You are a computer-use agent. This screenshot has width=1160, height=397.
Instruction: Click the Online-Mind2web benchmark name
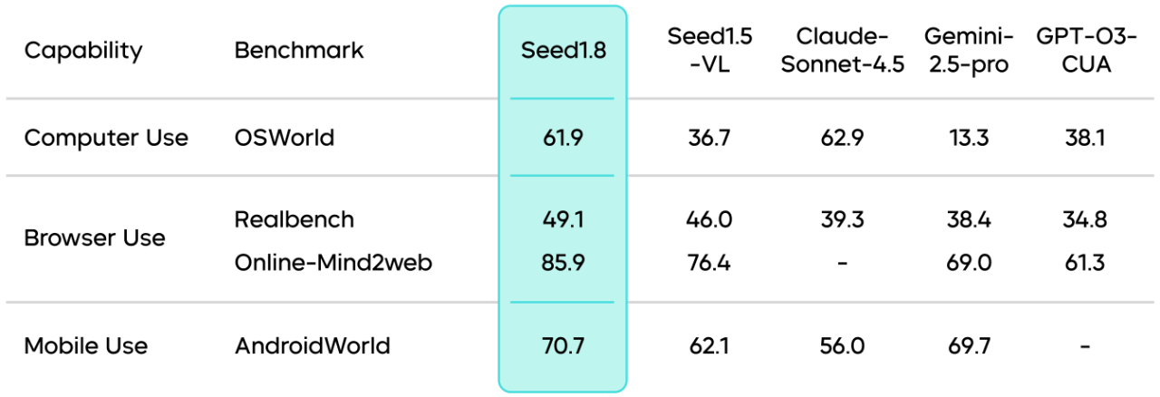pos(333,263)
